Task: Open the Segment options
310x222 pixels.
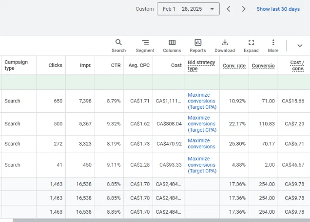Action: tap(145, 46)
